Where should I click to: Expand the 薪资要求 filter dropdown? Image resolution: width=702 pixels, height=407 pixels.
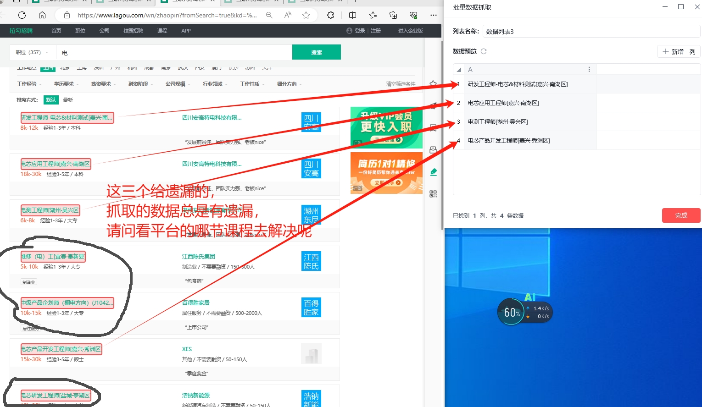tap(104, 84)
